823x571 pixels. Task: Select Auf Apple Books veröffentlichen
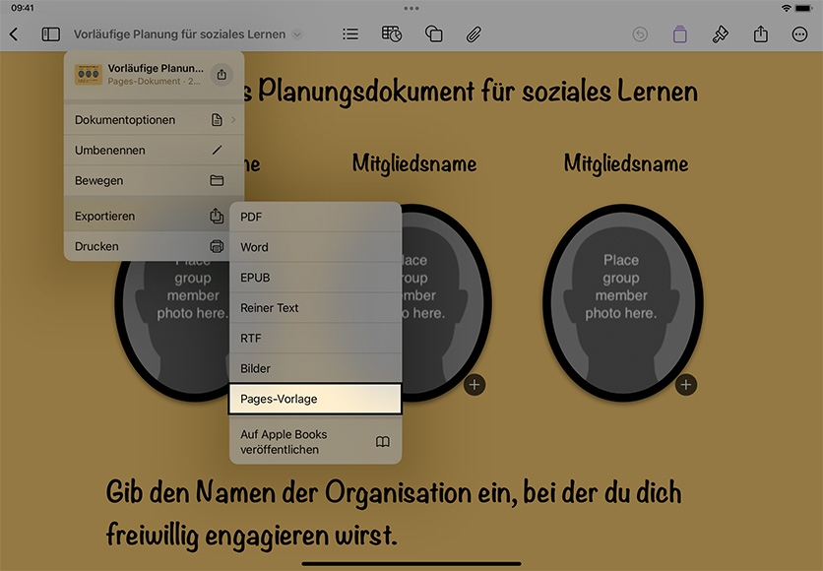315,442
